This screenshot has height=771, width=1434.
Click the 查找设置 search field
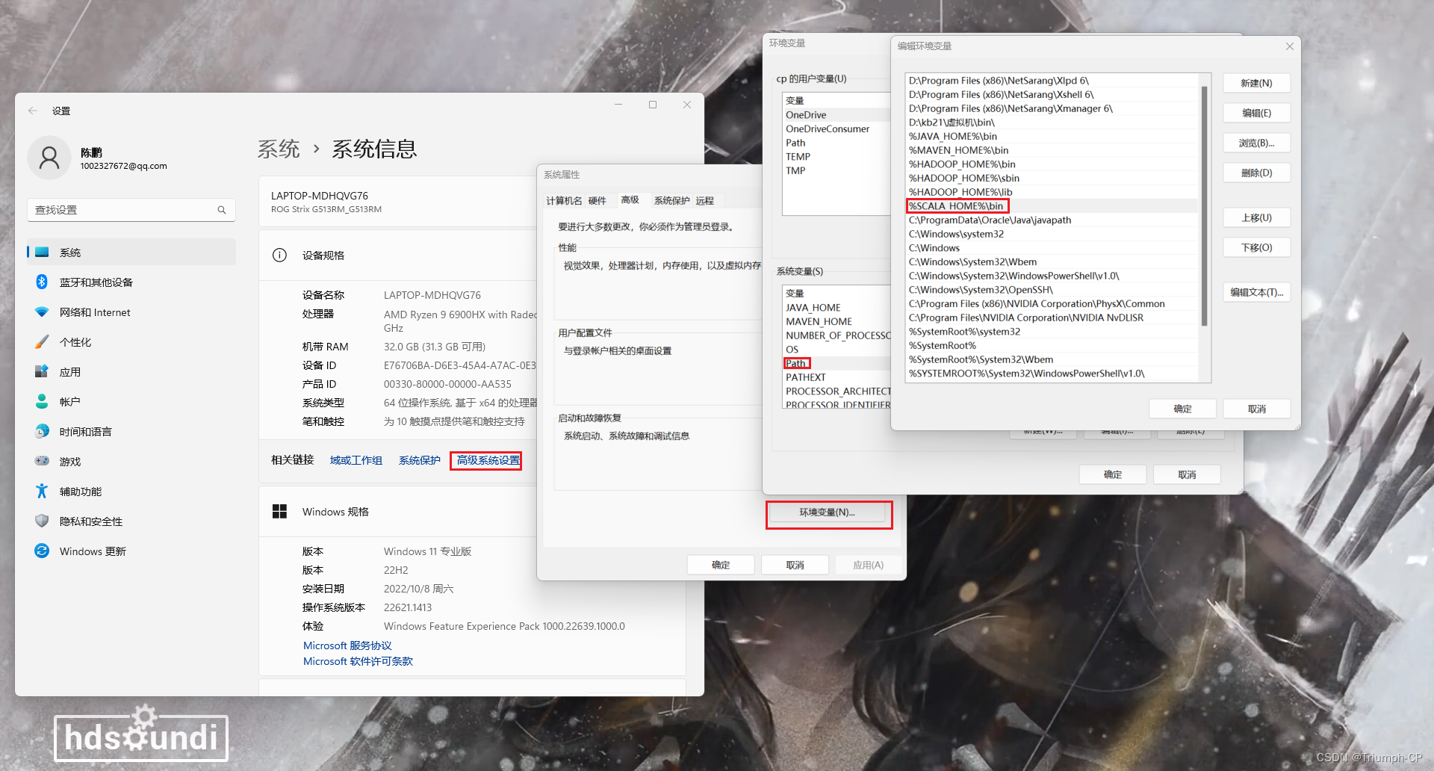tap(131, 210)
